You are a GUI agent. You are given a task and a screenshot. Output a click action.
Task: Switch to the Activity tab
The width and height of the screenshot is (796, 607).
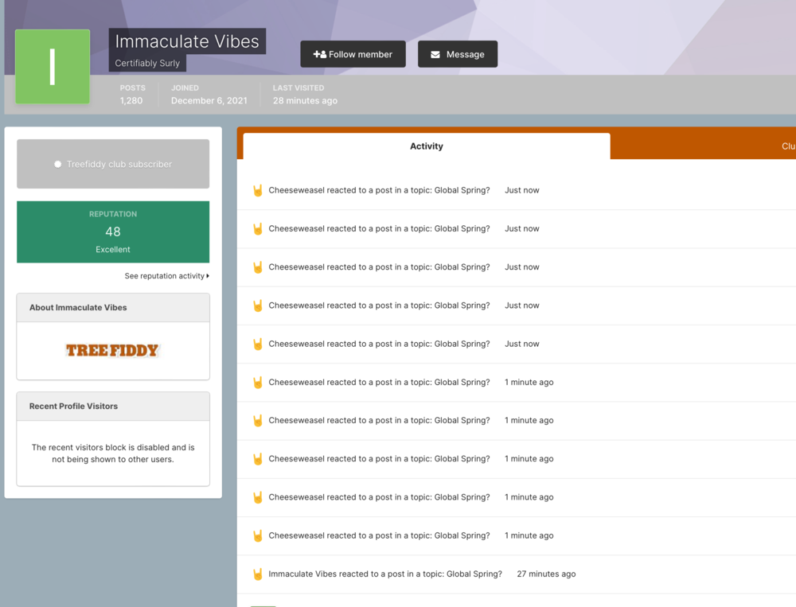pos(427,146)
